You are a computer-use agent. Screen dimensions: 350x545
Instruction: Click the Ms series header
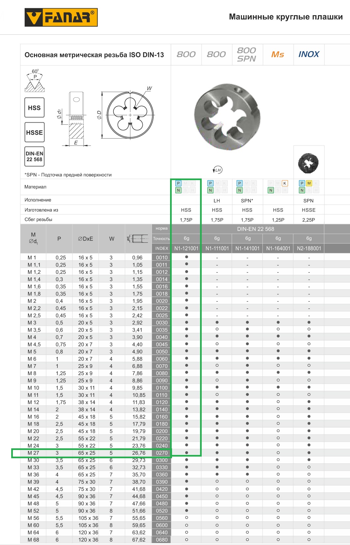coord(277,54)
